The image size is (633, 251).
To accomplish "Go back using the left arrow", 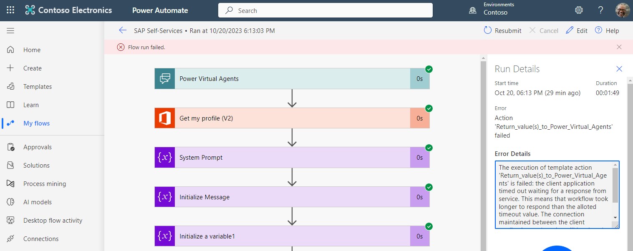I will [x=122, y=30].
